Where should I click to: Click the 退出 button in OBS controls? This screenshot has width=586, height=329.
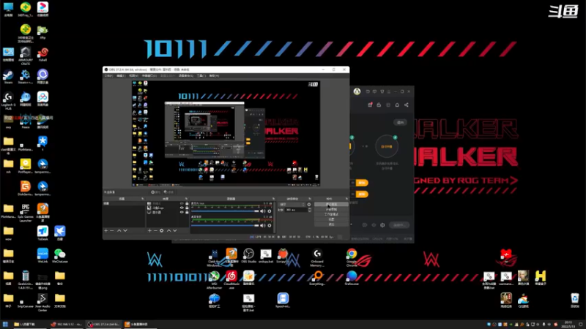point(331,224)
